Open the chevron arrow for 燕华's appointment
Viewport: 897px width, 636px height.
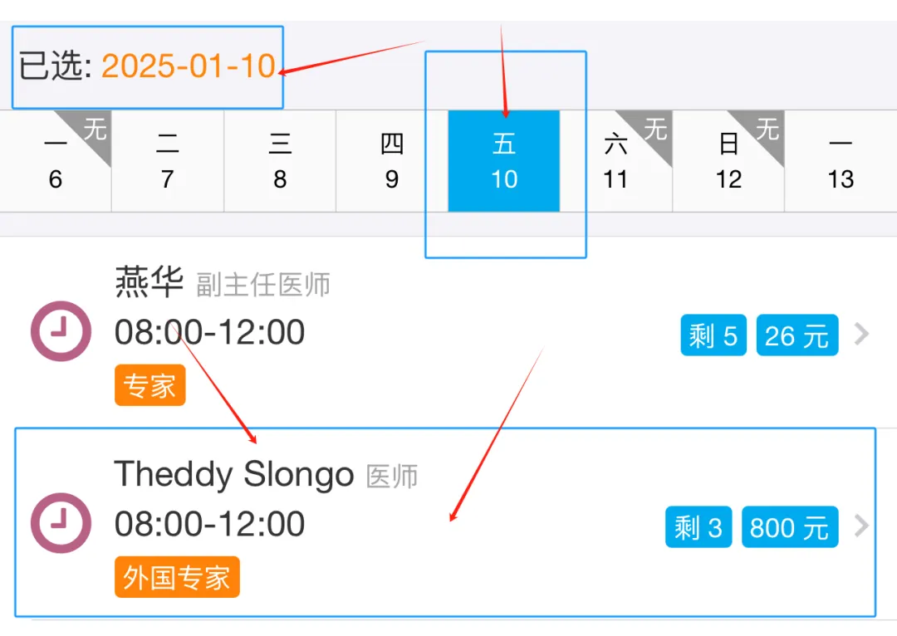861,334
